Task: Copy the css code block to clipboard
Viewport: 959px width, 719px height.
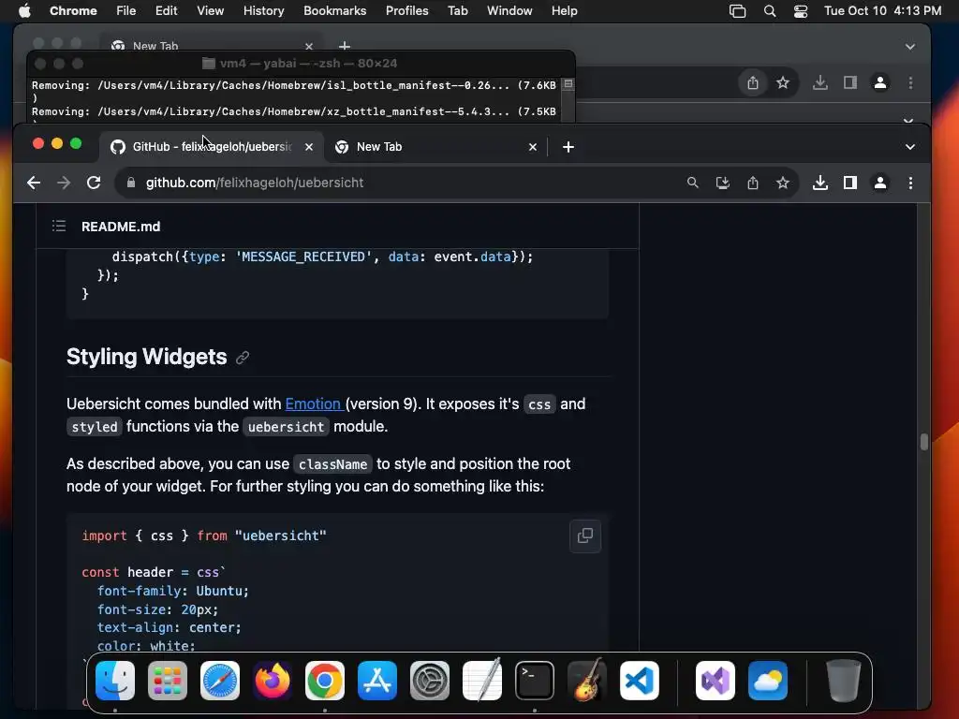Action: [585, 536]
